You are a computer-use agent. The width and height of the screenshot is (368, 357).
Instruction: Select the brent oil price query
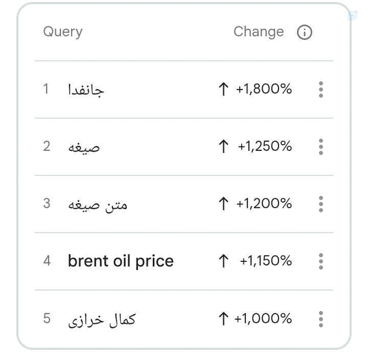pos(121,261)
